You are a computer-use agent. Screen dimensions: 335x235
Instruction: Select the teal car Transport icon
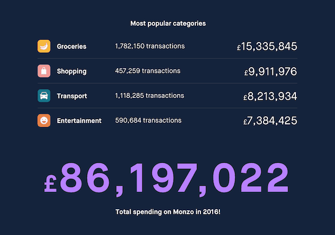click(x=44, y=96)
